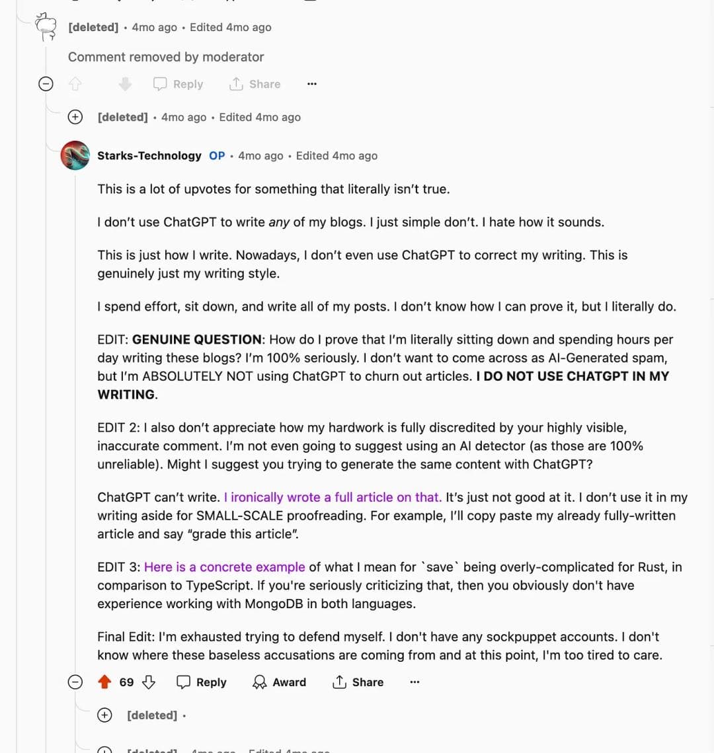Image resolution: width=714 pixels, height=753 pixels.
Task: Expand the deleted reply below the removed comment
Action: (76, 117)
